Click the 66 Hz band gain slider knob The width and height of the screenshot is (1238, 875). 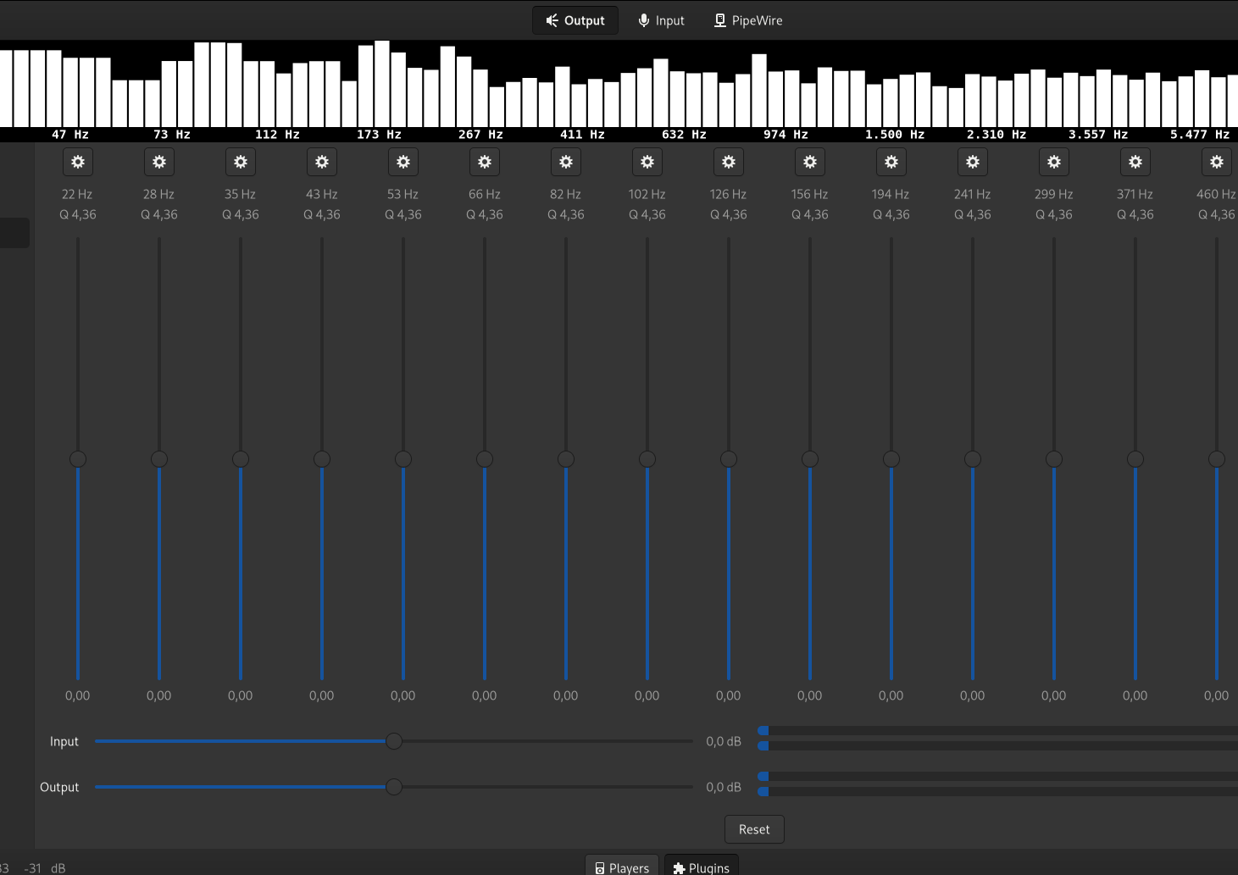point(485,459)
